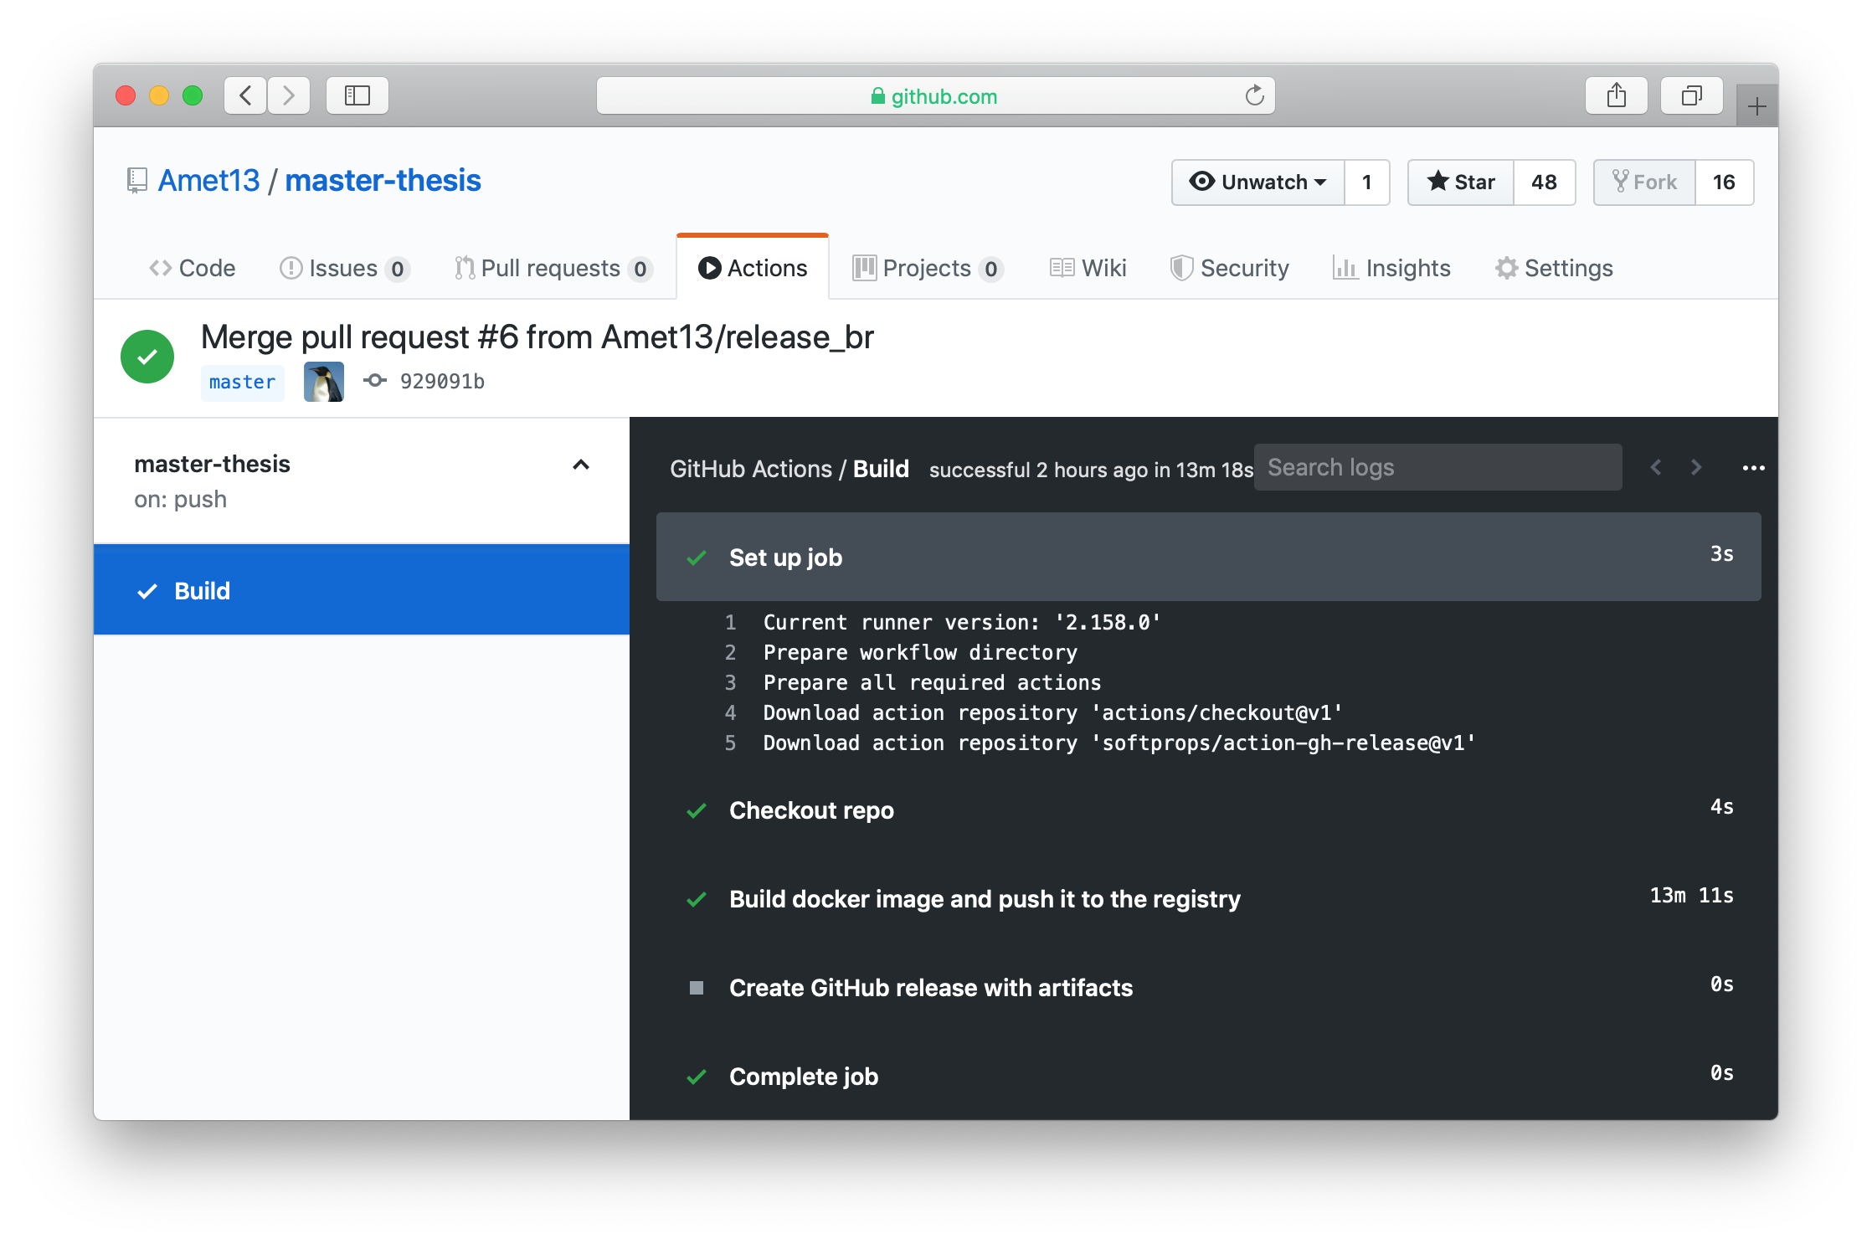Toggle the Unwatch repository button

[x=1257, y=182]
